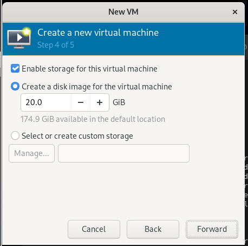The height and width of the screenshot is (246, 248).
Task: Click the 'New VM' window title
Action: pos(123,12)
